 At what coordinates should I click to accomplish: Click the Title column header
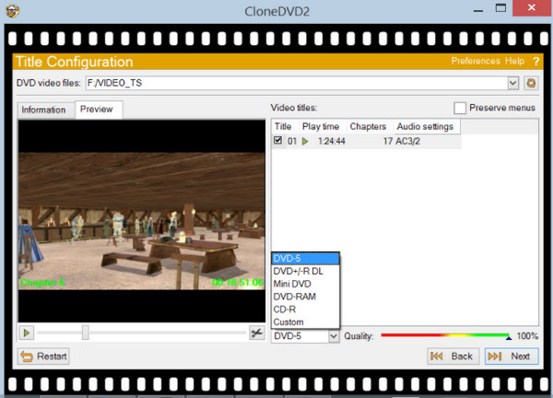(x=285, y=126)
